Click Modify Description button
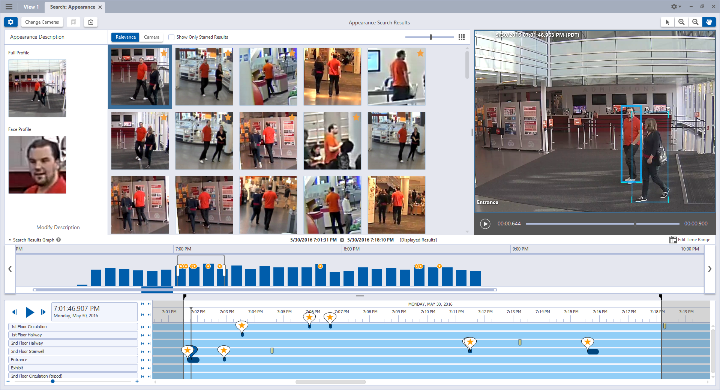The height and width of the screenshot is (390, 720). (x=58, y=227)
